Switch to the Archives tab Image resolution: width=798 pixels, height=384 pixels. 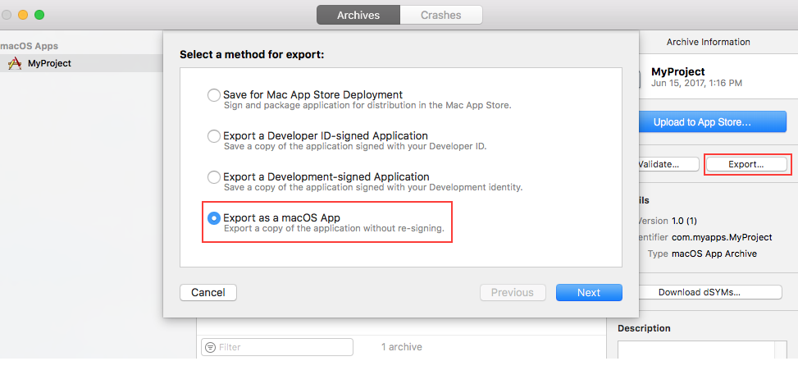[358, 15]
